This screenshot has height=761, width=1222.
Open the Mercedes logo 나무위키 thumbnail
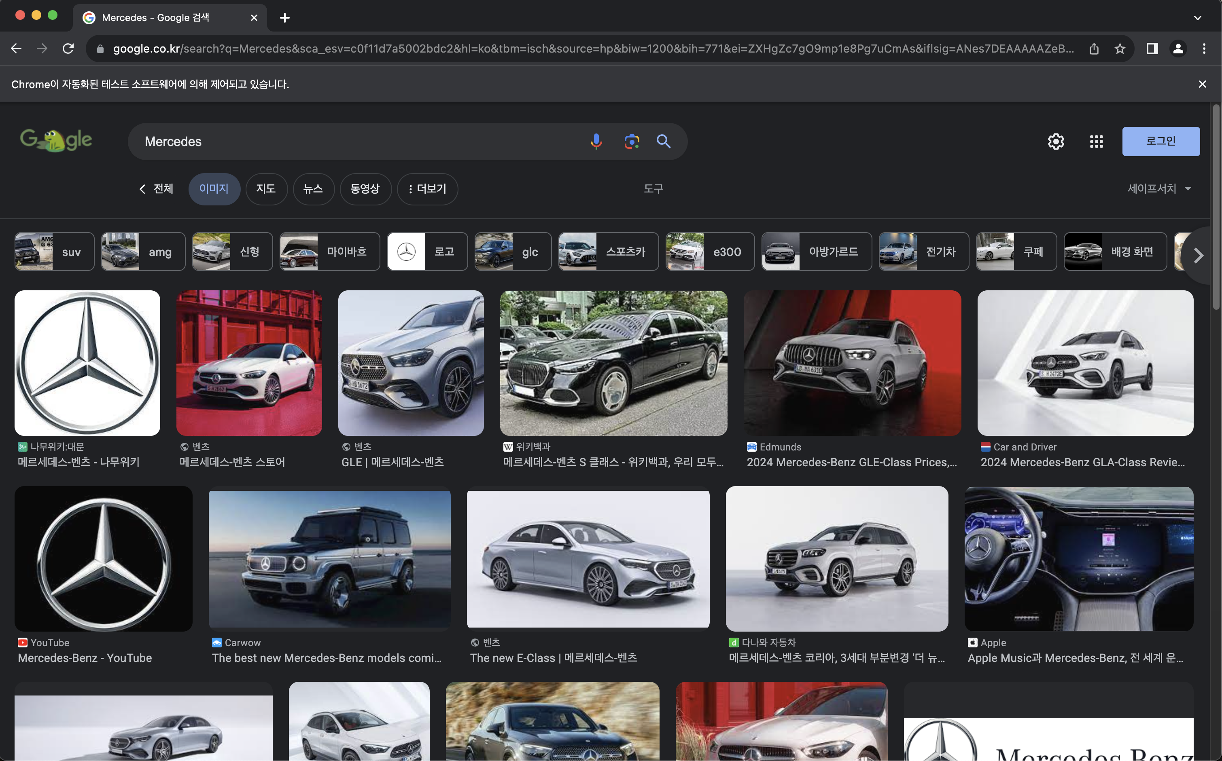[88, 363]
